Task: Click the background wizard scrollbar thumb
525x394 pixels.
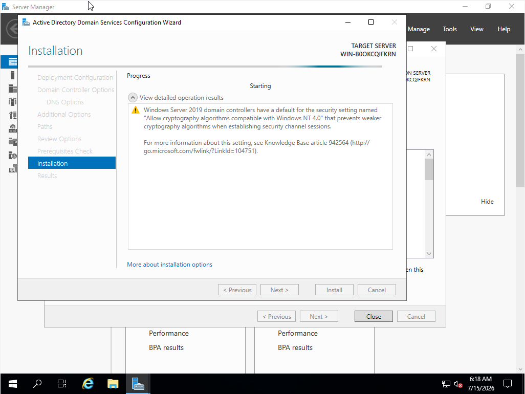Action: [x=429, y=169]
